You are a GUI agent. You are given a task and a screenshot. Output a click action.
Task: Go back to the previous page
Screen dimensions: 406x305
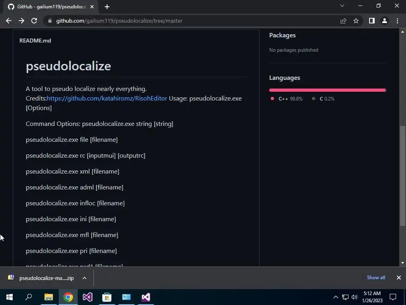coord(9,21)
